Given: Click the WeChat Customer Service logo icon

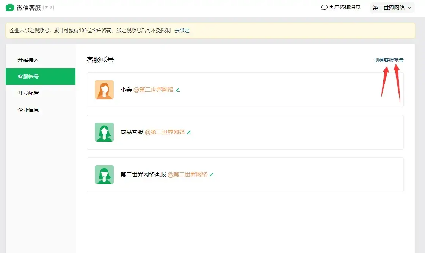Looking at the screenshot, I should pos(10,8).
